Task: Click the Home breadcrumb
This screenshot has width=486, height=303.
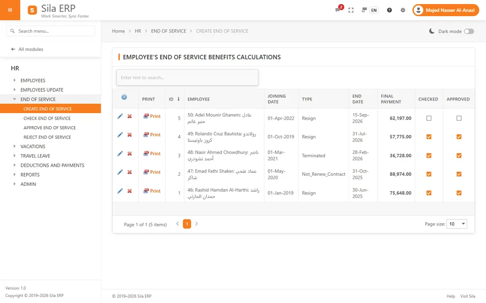Action: pyautogui.click(x=118, y=31)
